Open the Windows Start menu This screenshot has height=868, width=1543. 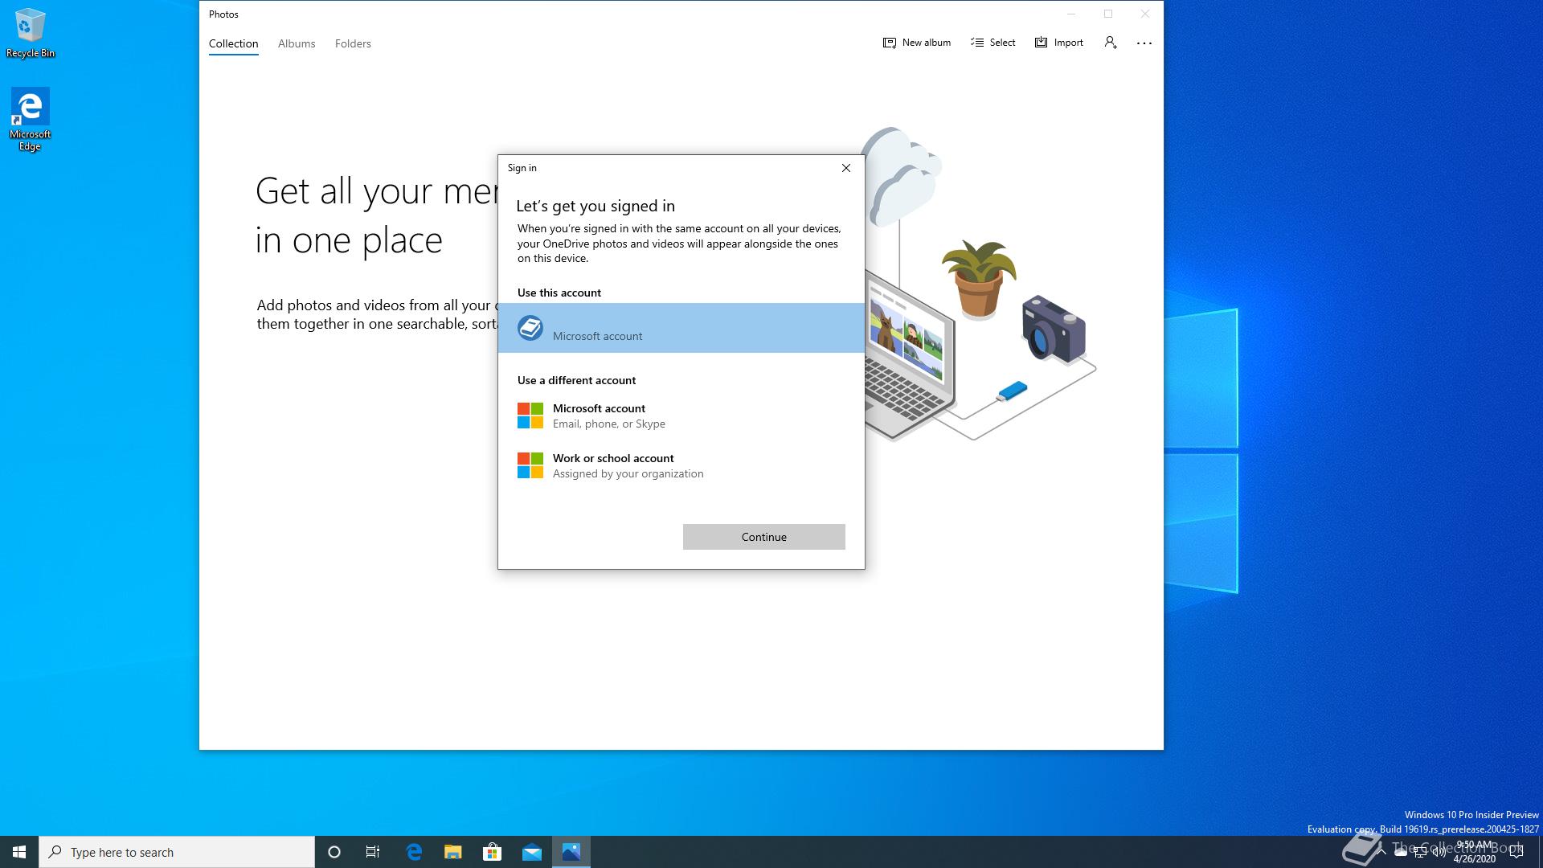19,852
